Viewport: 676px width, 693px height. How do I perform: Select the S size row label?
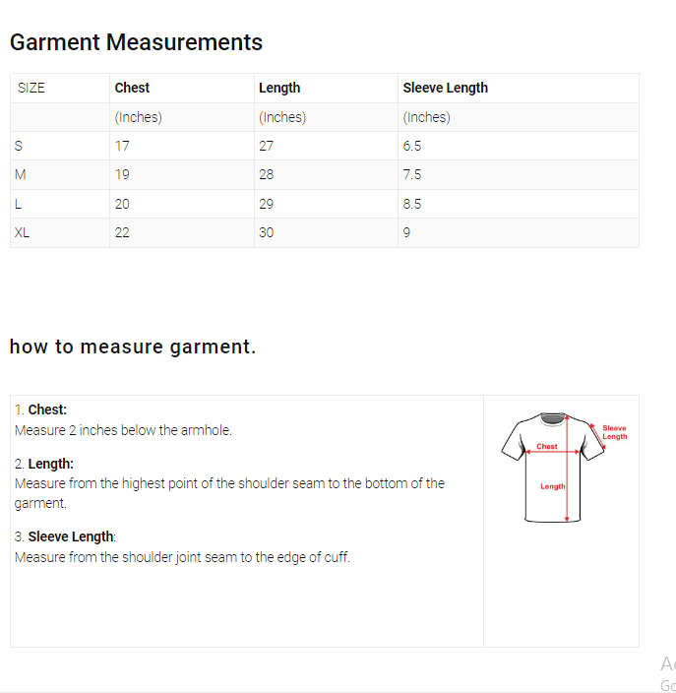point(18,146)
